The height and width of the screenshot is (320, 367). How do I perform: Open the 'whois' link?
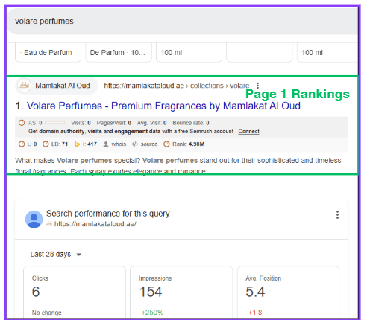[119, 144]
